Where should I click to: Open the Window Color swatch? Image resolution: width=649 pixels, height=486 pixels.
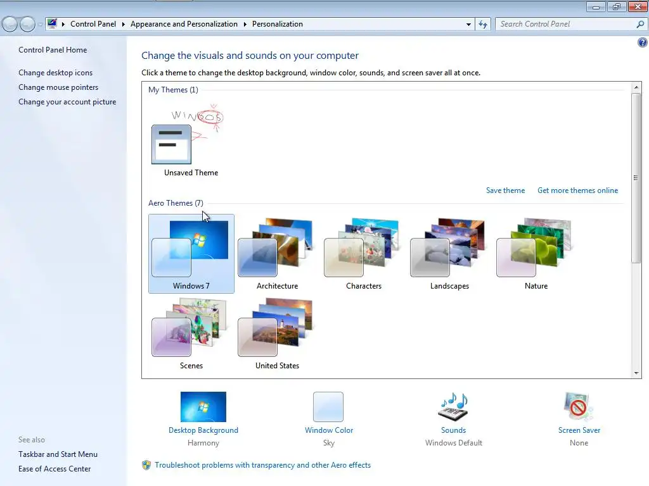point(328,407)
